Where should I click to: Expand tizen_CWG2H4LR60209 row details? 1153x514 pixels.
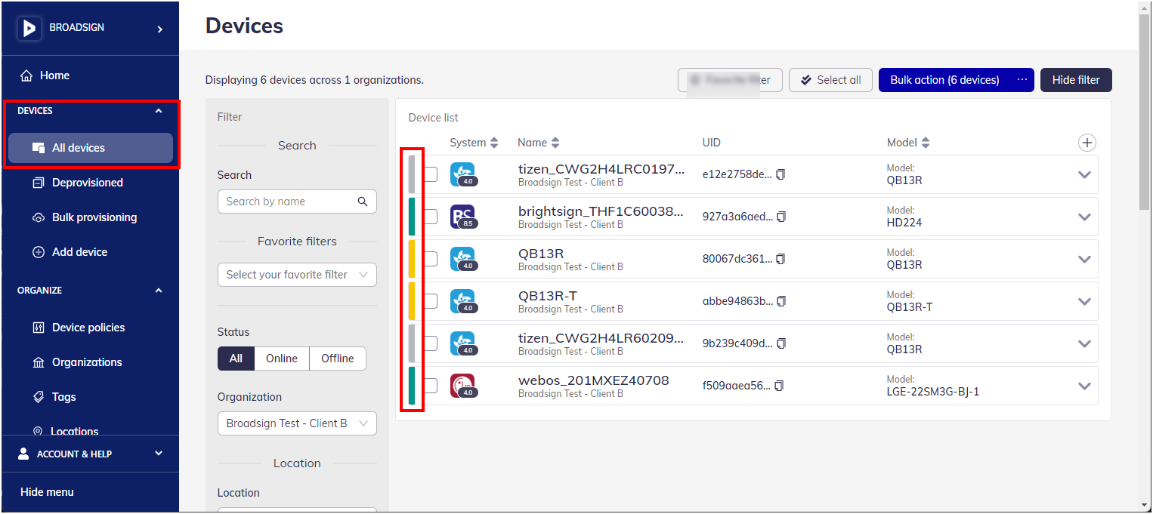tap(1084, 343)
